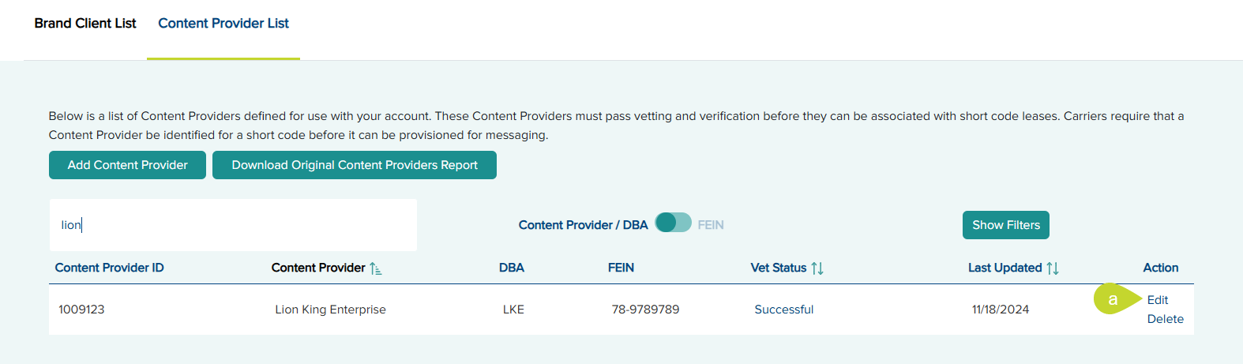This screenshot has width=1243, height=364.
Task: Select the Lion King Enterprise name cell
Action: [330, 310]
